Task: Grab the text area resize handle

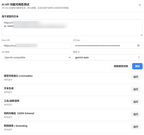Action: [141, 35]
